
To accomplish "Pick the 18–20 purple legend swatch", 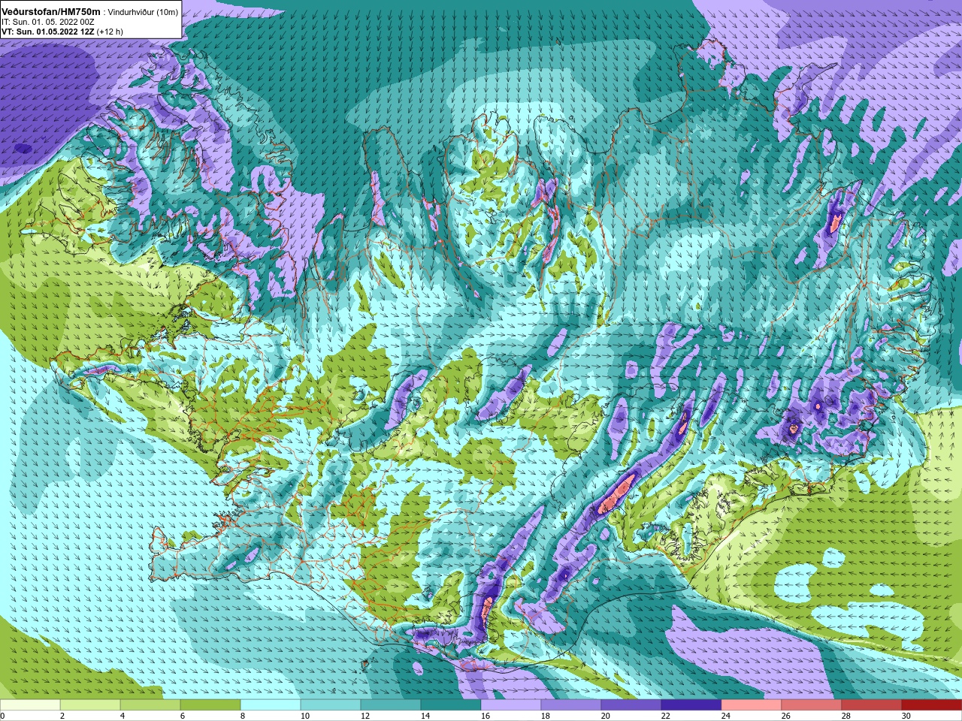I will coord(571,705).
